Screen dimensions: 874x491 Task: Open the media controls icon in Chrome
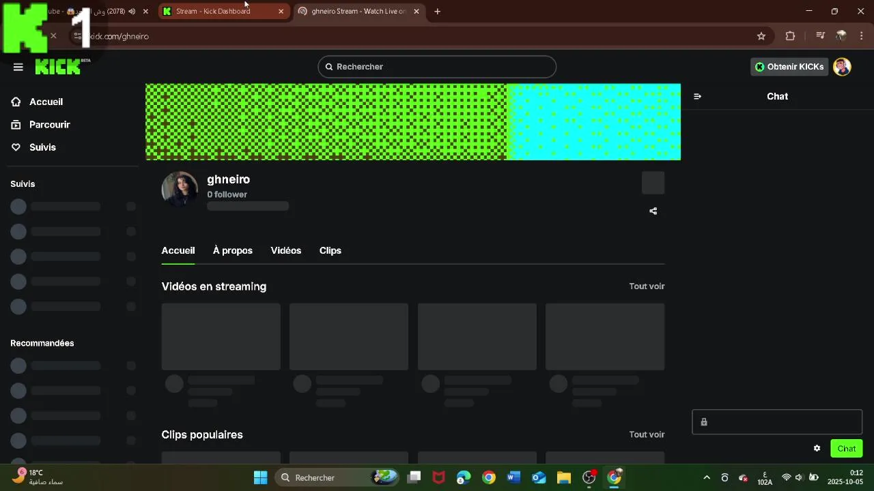click(821, 36)
